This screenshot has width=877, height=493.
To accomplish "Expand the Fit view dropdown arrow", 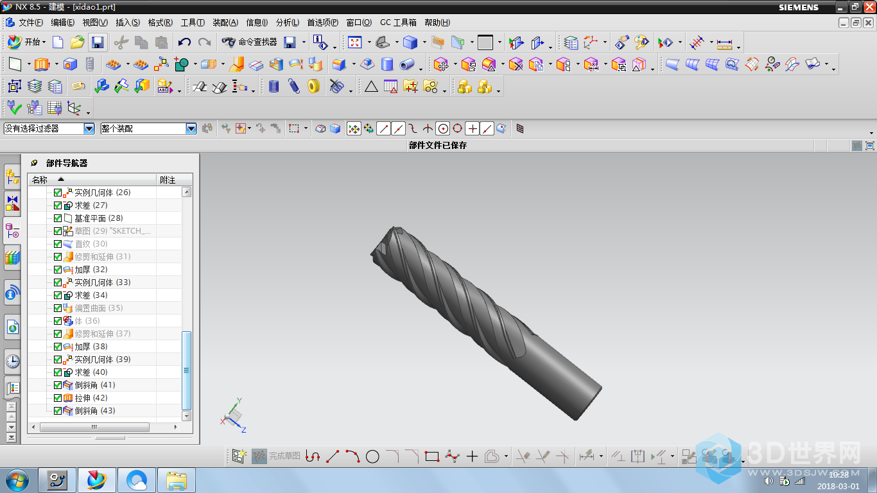I will 369,42.
